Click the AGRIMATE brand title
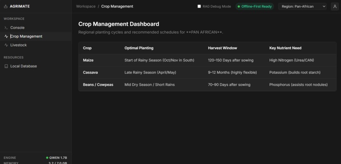Screen dimensions: 341x164 pos(20,6)
